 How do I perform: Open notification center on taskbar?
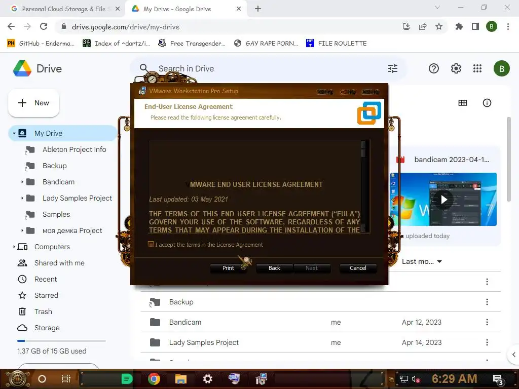point(498,379)
